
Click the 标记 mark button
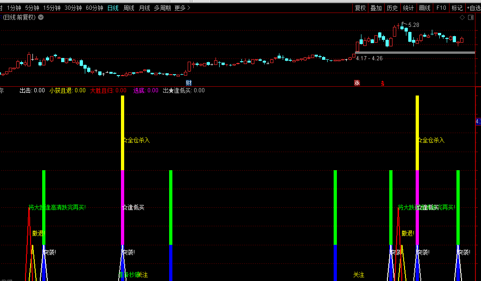pyautogui.click(x=457, y=8)
